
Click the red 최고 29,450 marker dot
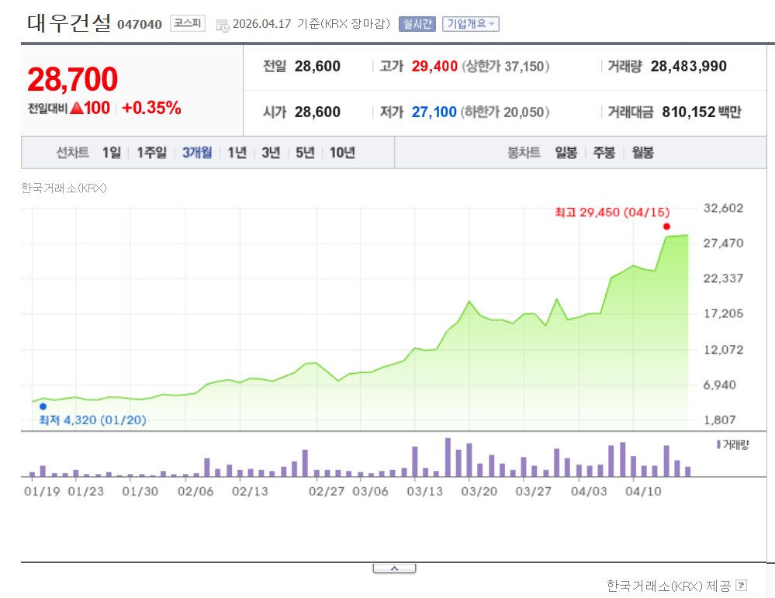666,226
